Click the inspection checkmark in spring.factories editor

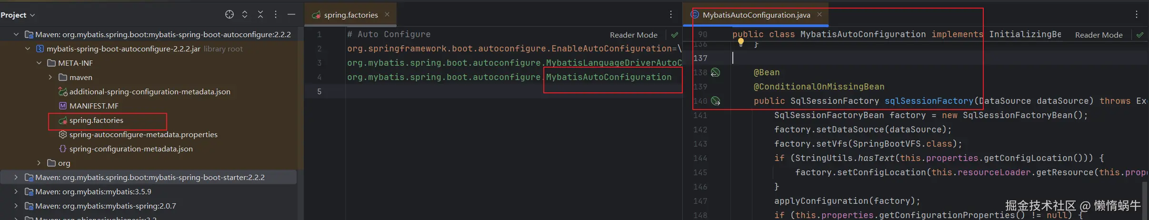click(x=675, y=35)
